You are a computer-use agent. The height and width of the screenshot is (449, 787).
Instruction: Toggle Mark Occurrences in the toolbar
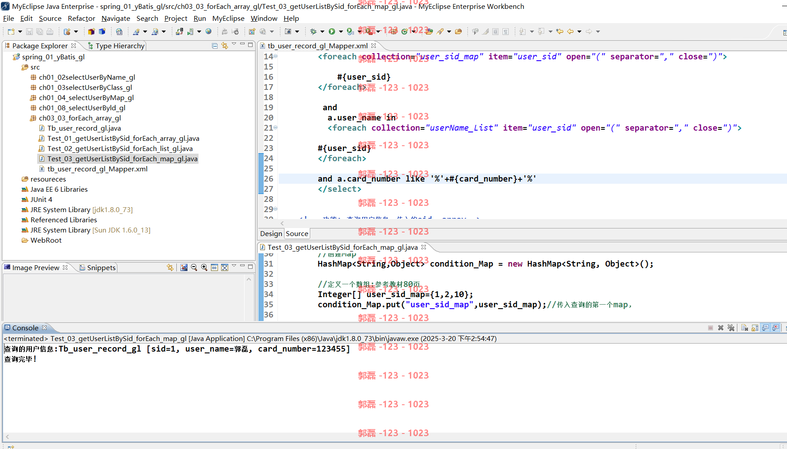tap(486, 31)
